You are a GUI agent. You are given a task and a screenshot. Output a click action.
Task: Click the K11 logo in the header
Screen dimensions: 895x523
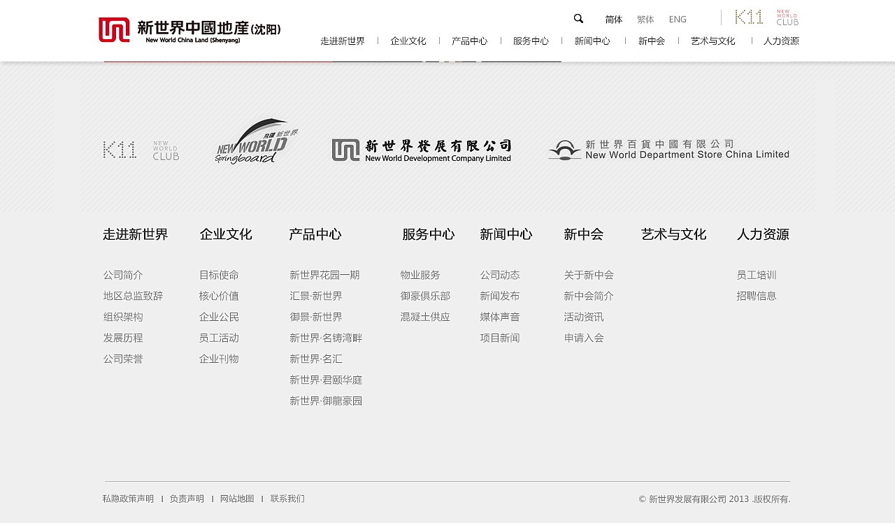(x=747, y=17)
